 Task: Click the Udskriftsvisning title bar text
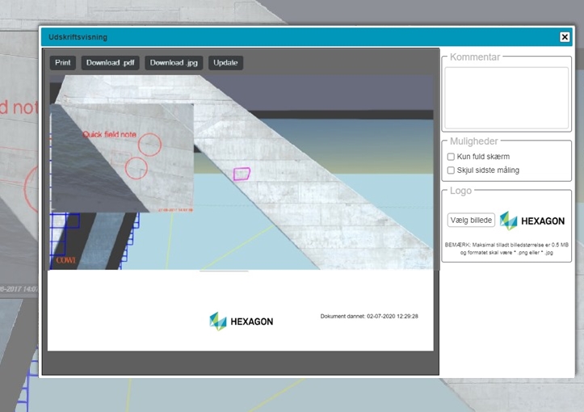coord(78,37)
